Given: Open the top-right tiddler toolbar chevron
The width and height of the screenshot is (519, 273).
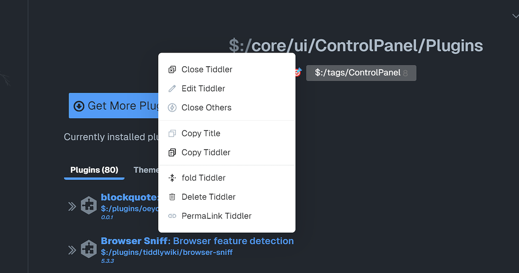Looking at the screenshot, I should (515, 16).
